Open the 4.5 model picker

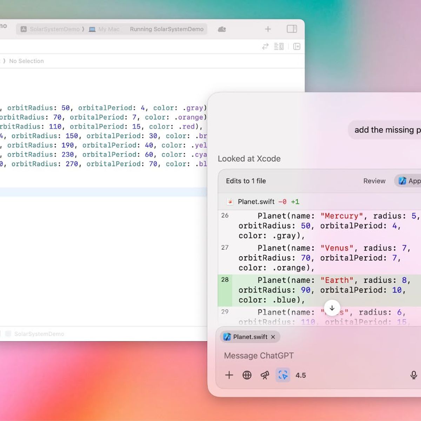(x=301, y=375)
